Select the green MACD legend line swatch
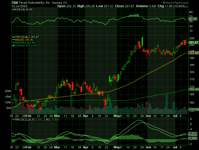Screen dimensions: 199x150 coord(13,119)
